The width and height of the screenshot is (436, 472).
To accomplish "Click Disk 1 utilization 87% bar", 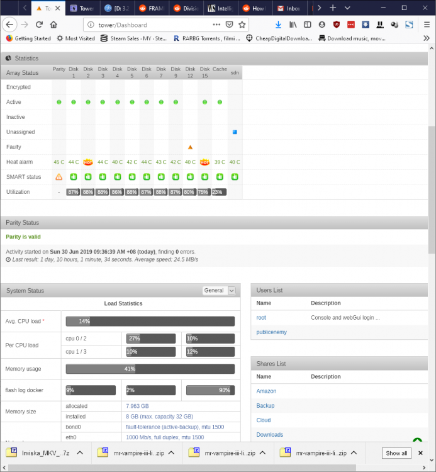I will pyautogui.click(x=73, y=192).
